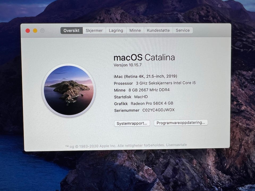Click the Prosessor label
Viewport: 255px width, 191px height.
coord(124,83)
